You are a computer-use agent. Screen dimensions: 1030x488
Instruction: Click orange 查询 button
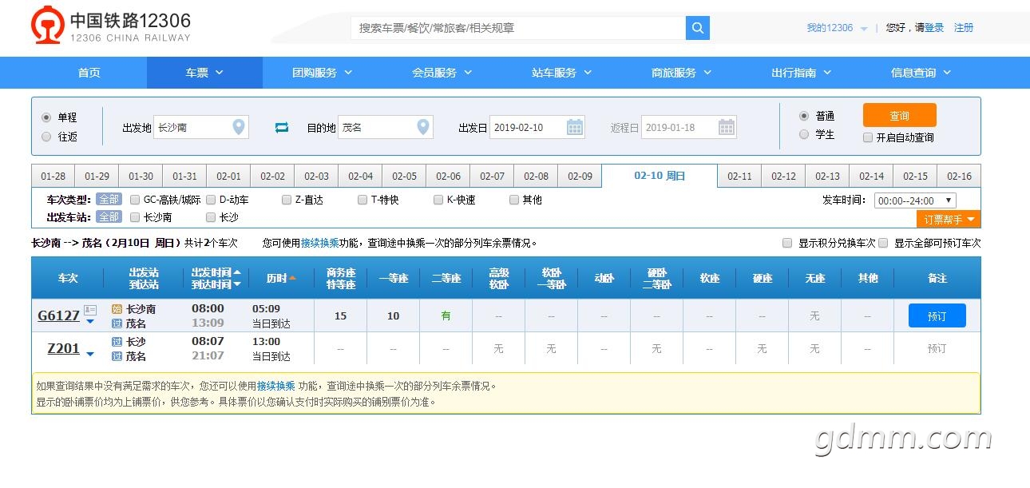click(x=899, y=115)
